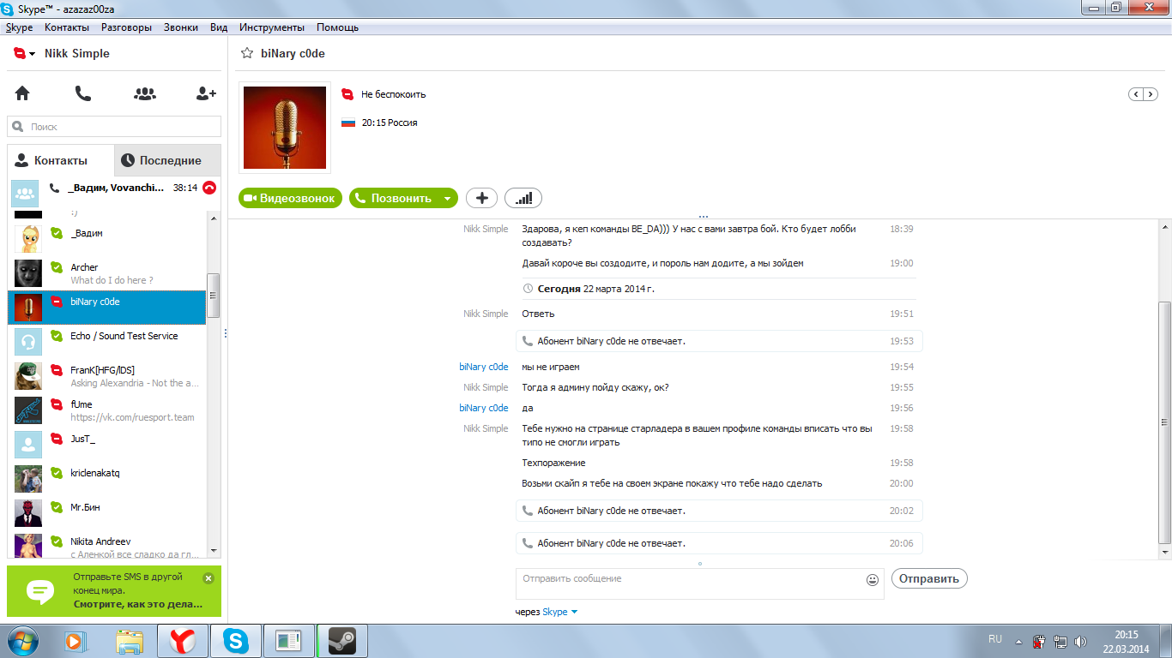Click the contact list scrollbar thumb

click(x=214, y=296)
